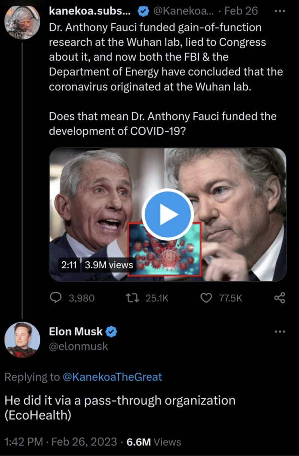
Task: Click Elon Musk's verified badge
Action: point(111,331)
